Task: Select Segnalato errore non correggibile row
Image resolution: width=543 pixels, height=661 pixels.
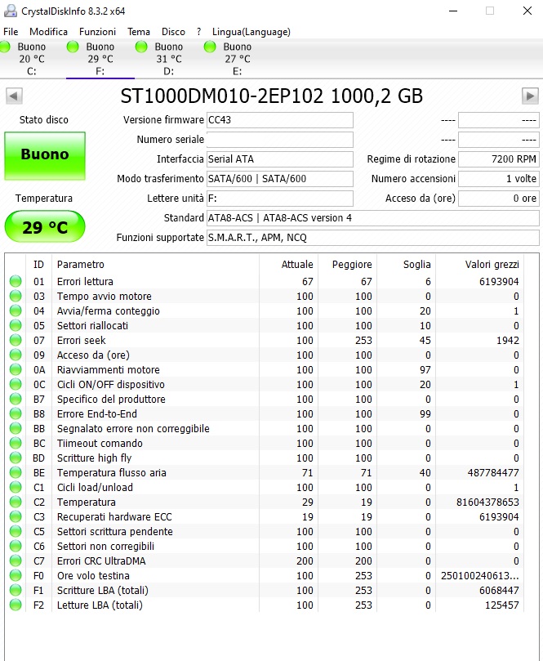Action: [265, 428]
